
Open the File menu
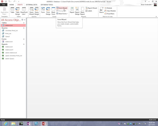[x=4, y=5]
